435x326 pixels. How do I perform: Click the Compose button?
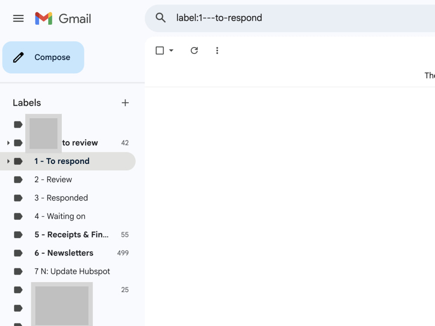(x=43, y=57)
